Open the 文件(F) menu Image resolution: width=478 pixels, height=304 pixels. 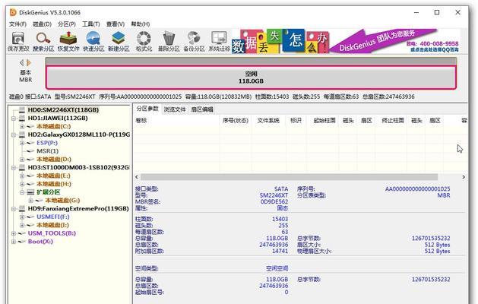click(x=17, y=24)
